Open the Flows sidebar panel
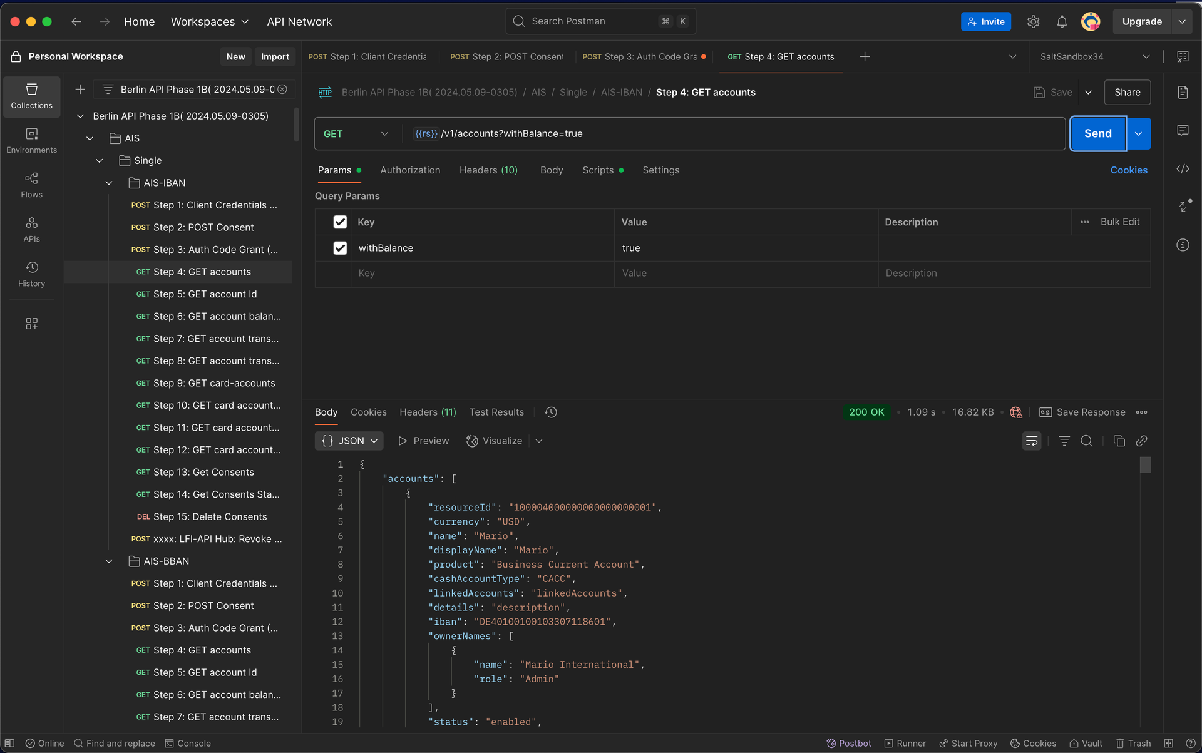 pyautogui.click(x=31, y=185)
